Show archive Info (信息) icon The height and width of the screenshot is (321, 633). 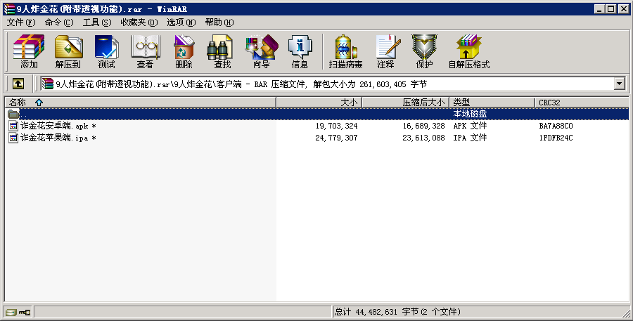click(x=300, y=51)
